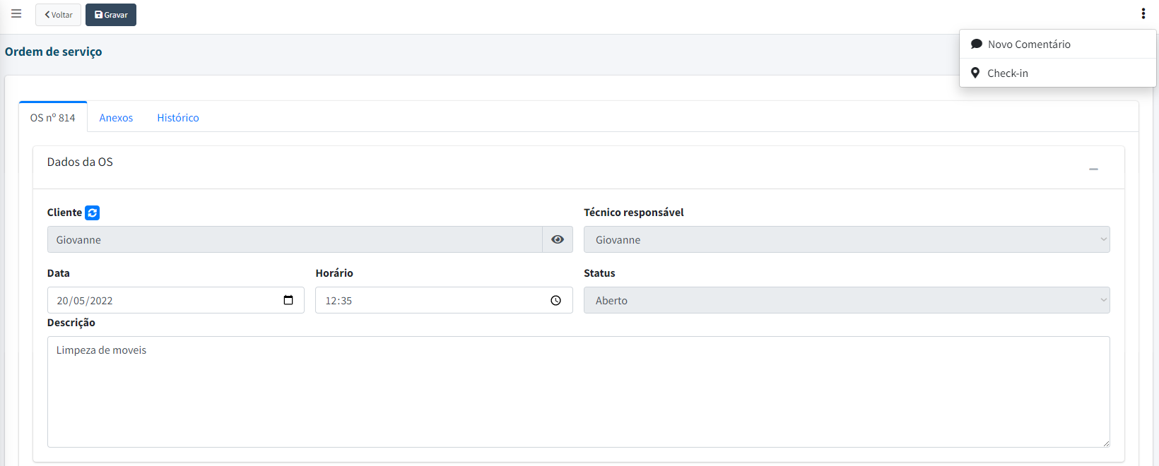This screenshot has width=1159, height=466.
Task: Collapse the Dados da OS panel
Action: [1093, 169]
